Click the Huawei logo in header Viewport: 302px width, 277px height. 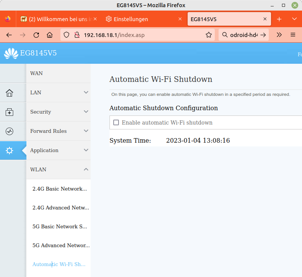point(11,53)
